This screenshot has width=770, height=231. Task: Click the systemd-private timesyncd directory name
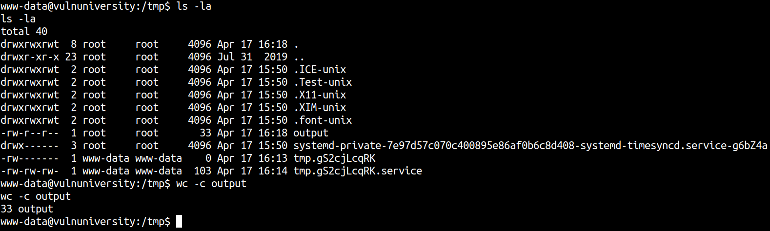tap(530, 145)
